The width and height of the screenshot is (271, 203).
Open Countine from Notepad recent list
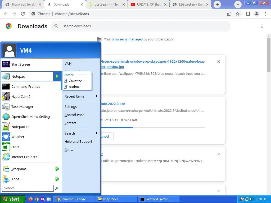point(77,81)
